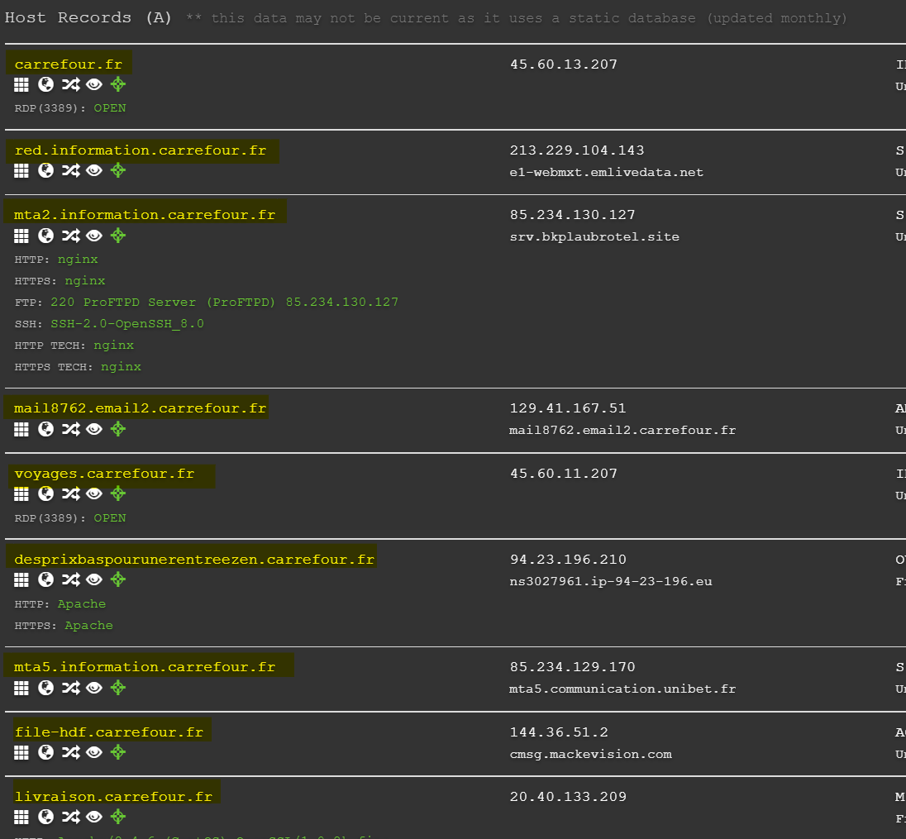Click the eye icon for carrefour.fr
This screenshot has height=839, width=906.
tap(94, 85)
